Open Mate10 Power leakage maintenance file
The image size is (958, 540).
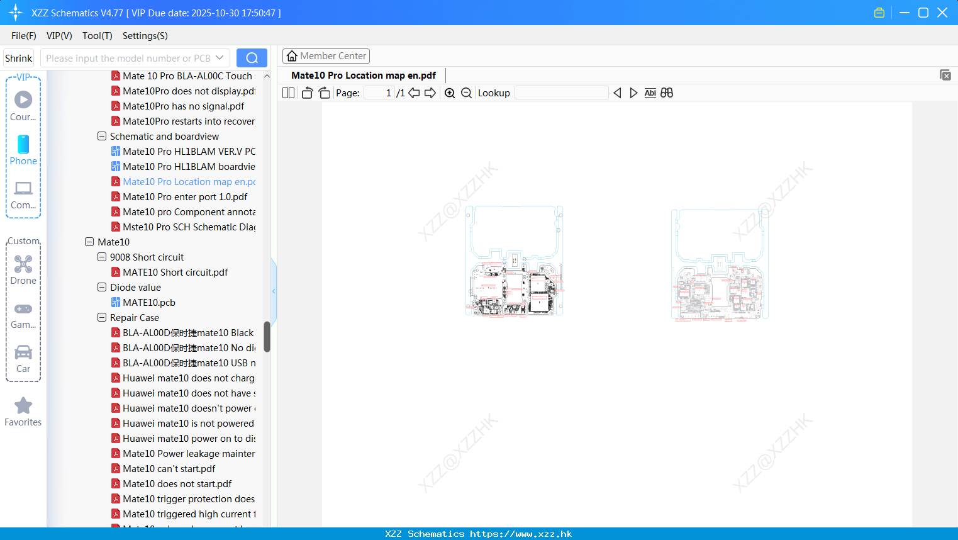[183, 453]
